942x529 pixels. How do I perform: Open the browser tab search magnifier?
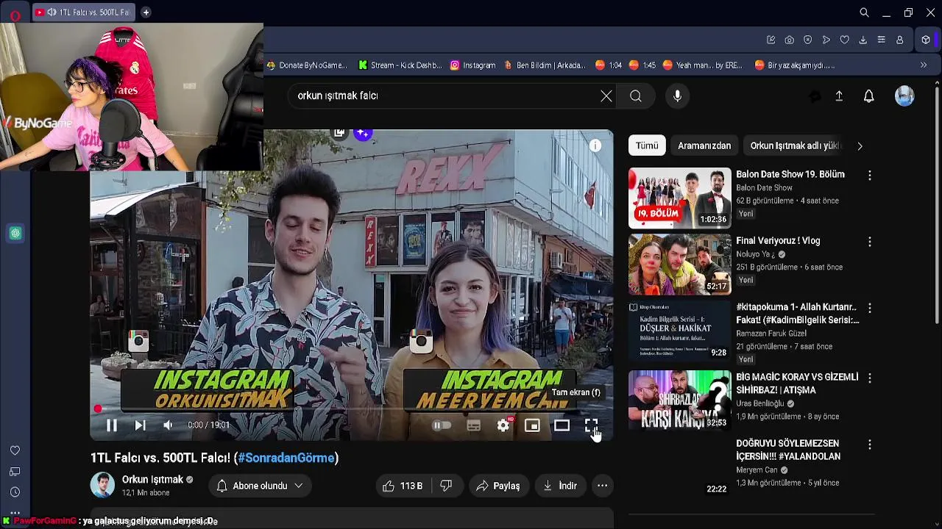click(864, 12)
